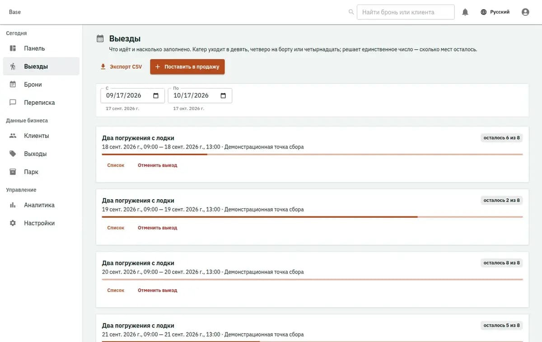This screenshot has width=542, height=342.
Task: Click the Выходы tag icon
Action: (13, 154)
